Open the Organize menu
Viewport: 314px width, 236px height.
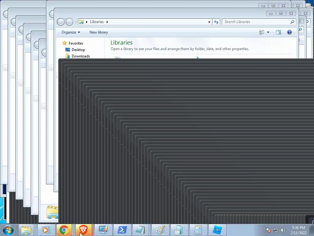click(71, 32)
